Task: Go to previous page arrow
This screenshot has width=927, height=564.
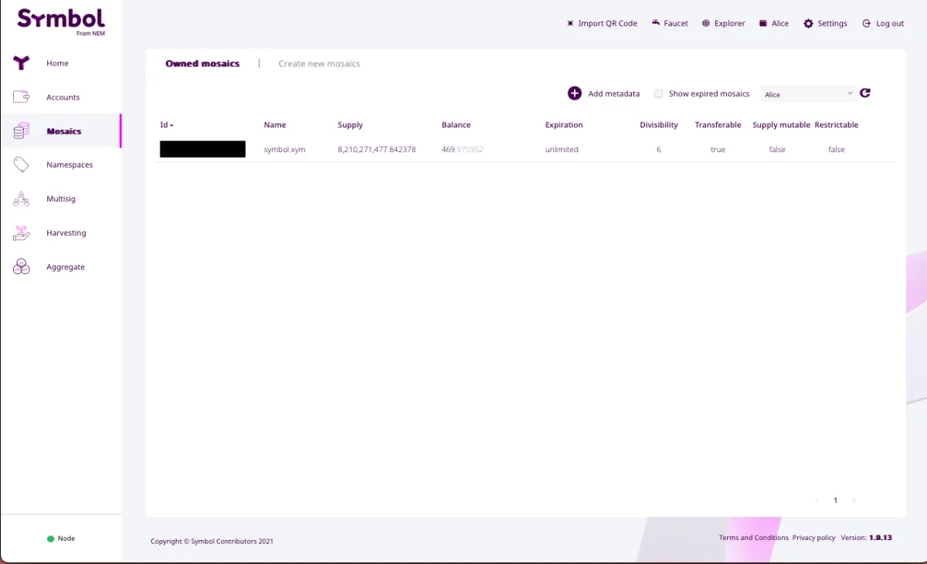Action: click(817, 501)
